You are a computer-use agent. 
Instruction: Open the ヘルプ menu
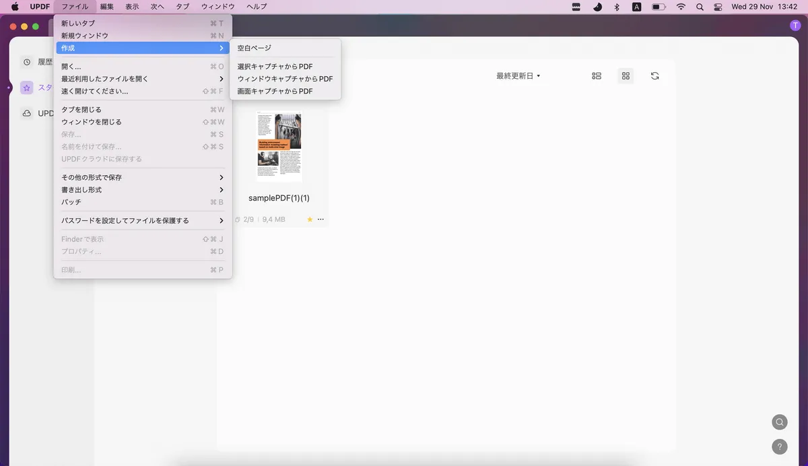tap(257, 7)
